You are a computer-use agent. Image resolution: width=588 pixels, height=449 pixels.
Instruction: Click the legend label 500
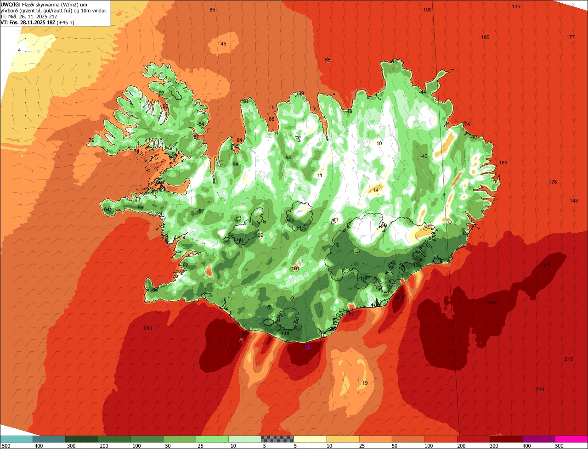click(559, 445)
